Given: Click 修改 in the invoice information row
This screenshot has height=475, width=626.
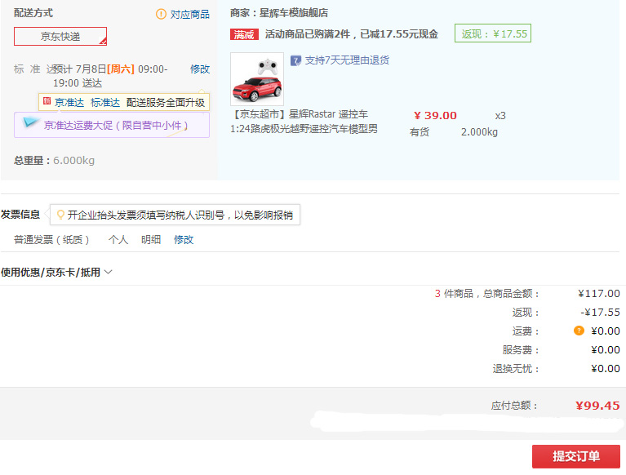Looking at the screenshot, I should (184, 240).
